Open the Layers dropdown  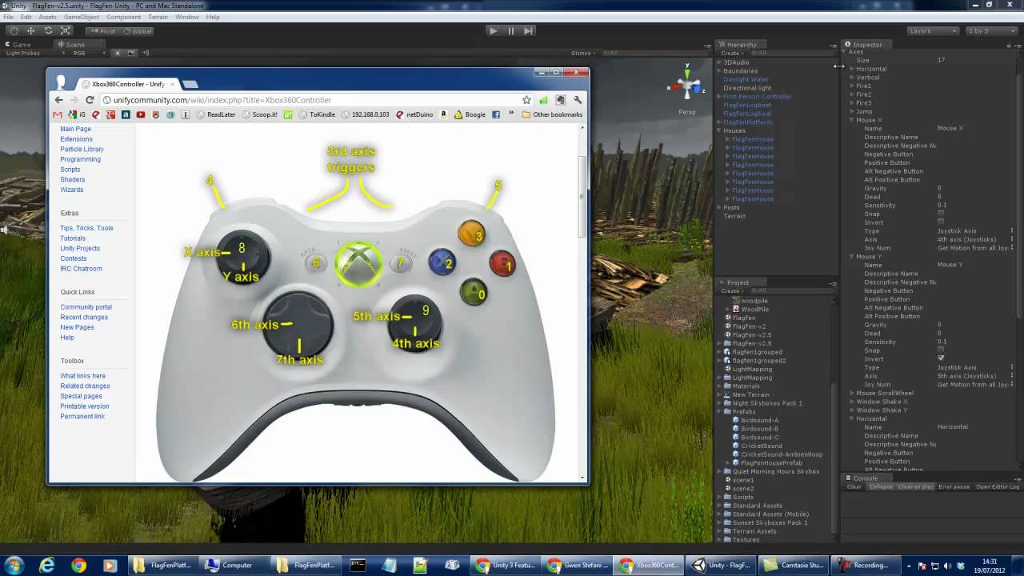[x=933, y=30]
